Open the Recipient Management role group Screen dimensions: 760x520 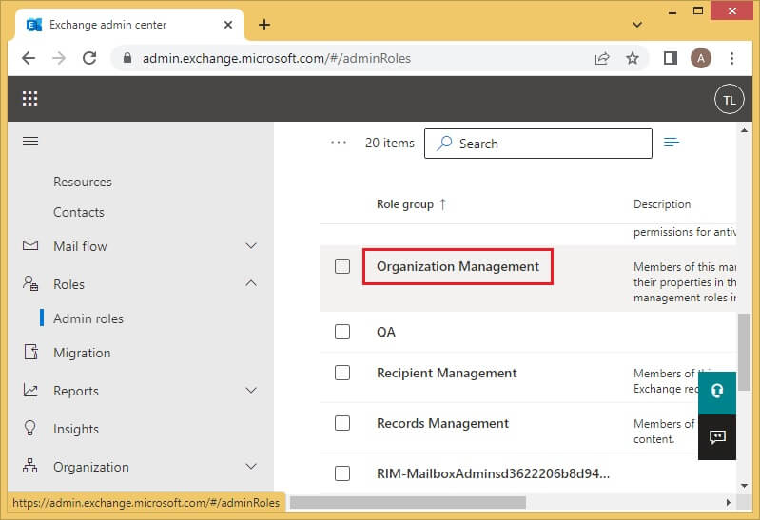tap(446, 373)
